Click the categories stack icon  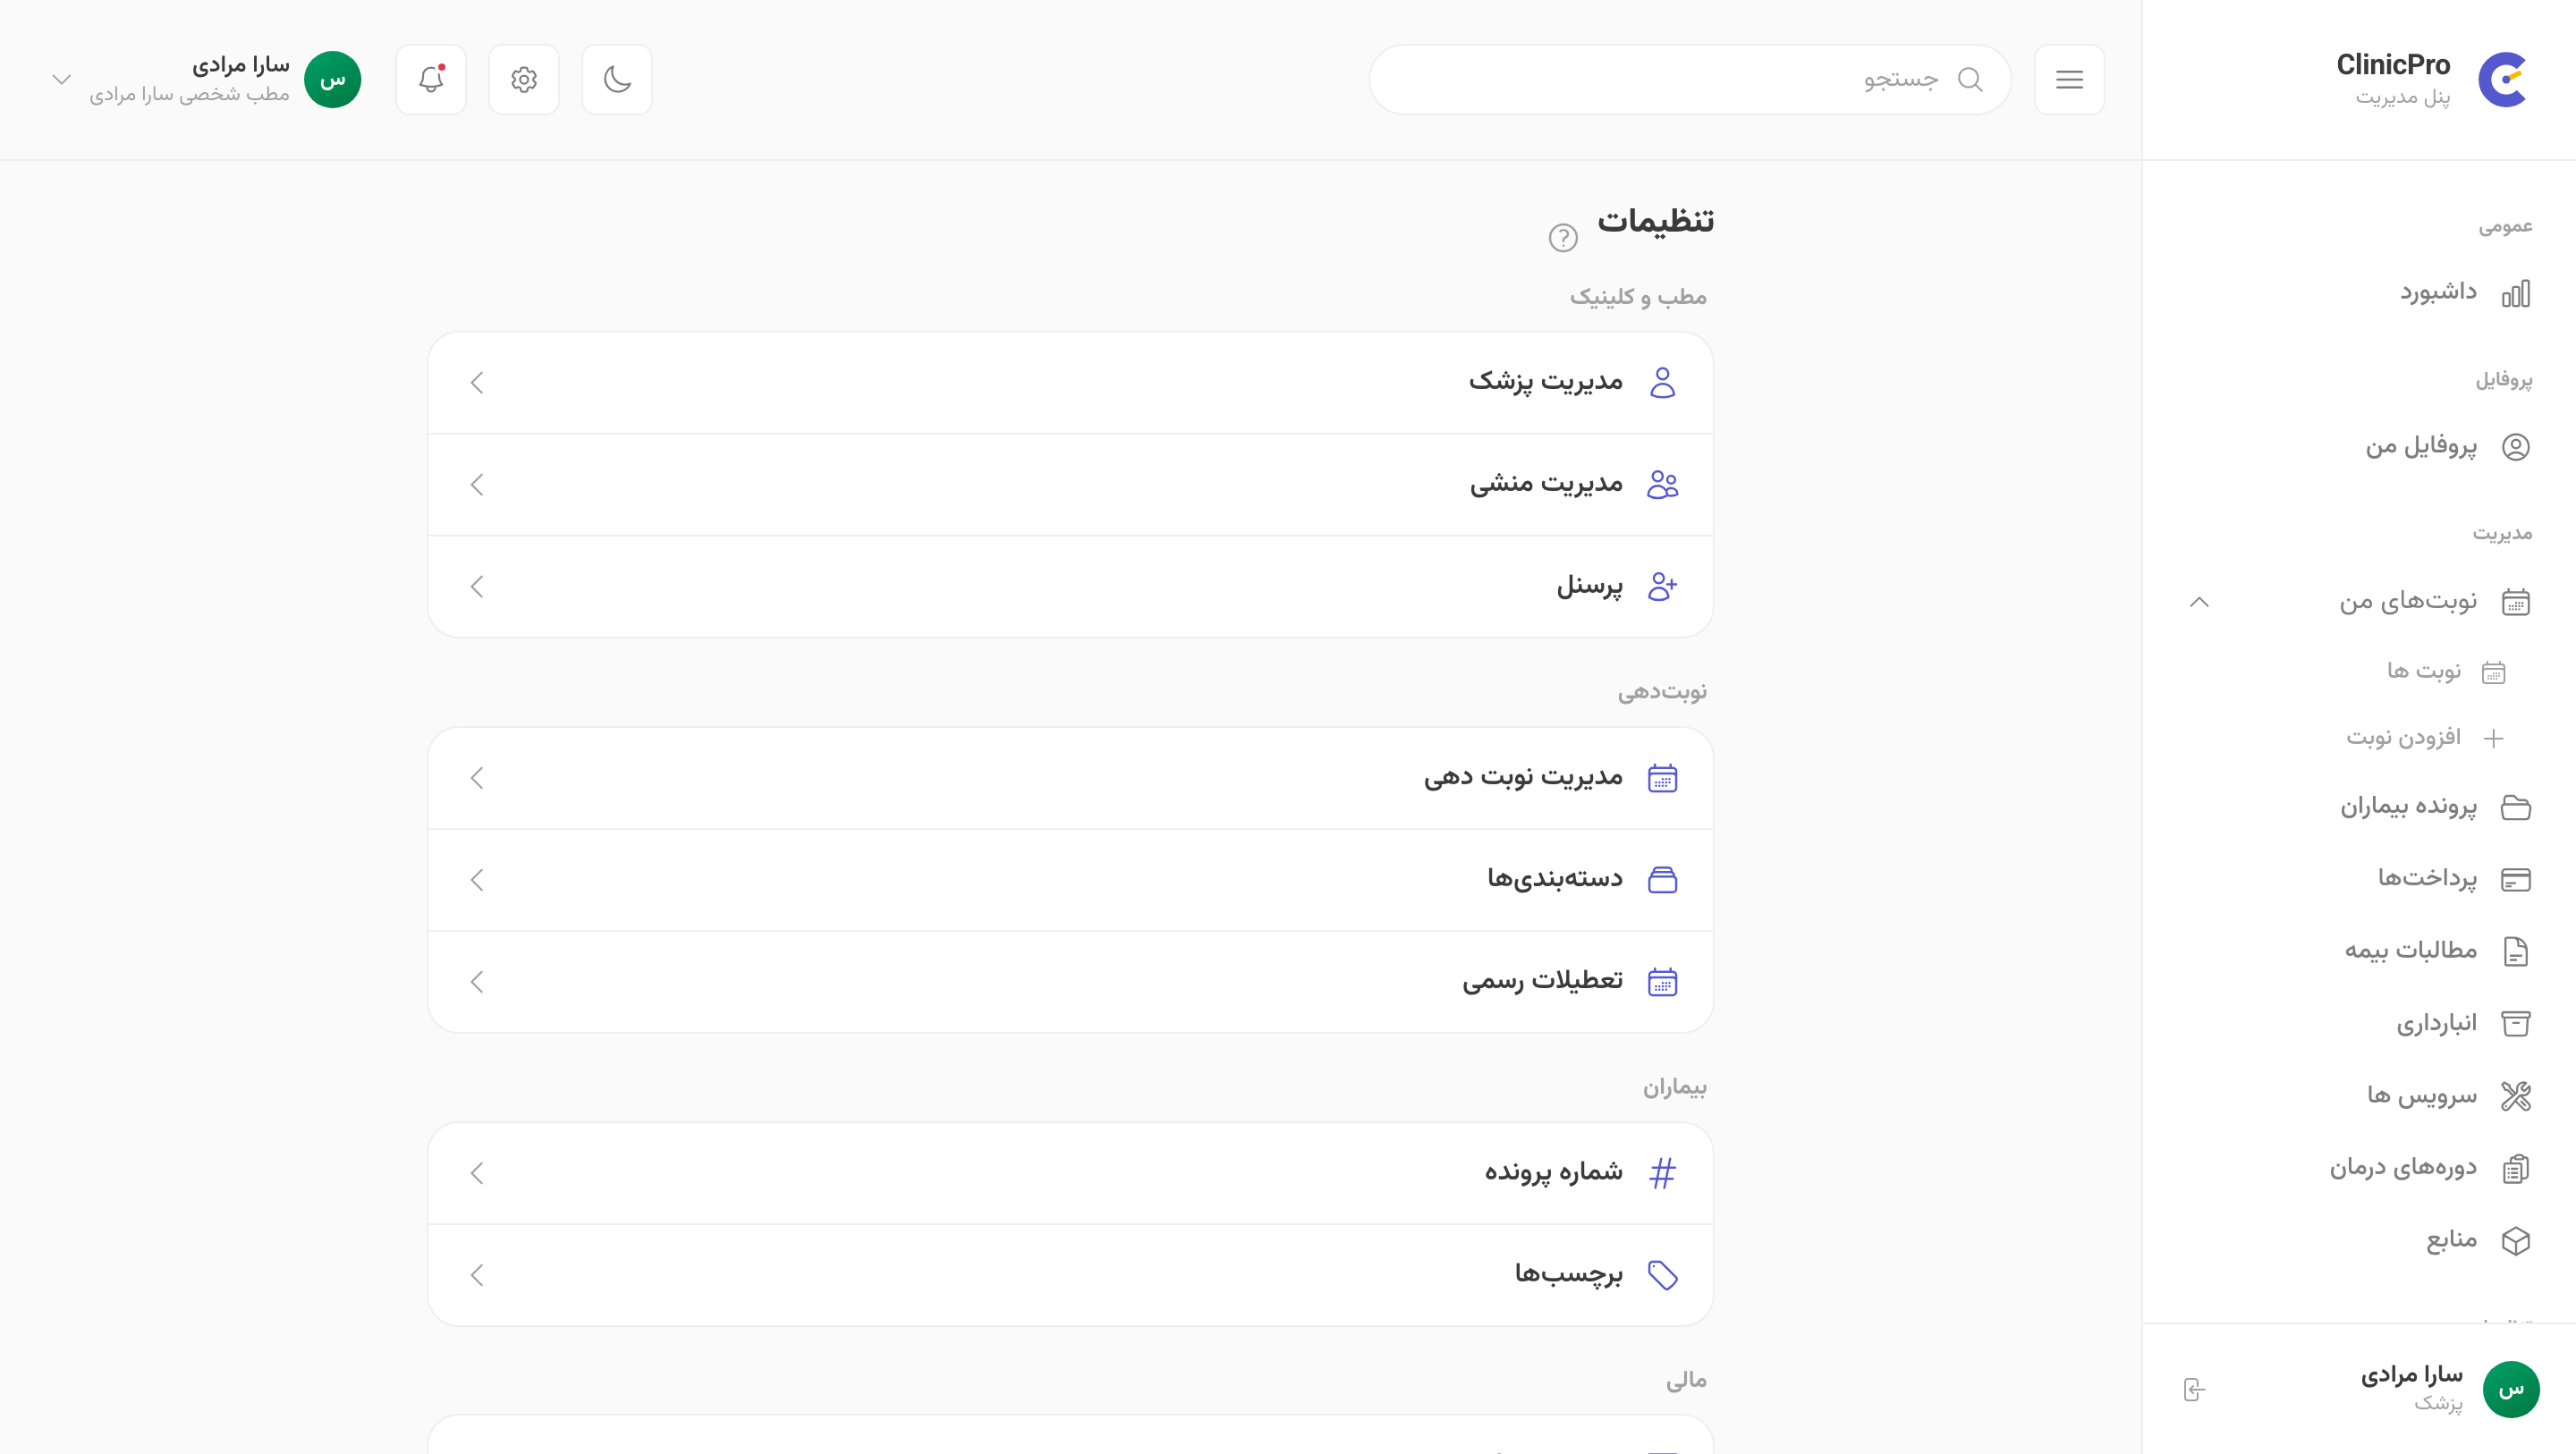1662,880
